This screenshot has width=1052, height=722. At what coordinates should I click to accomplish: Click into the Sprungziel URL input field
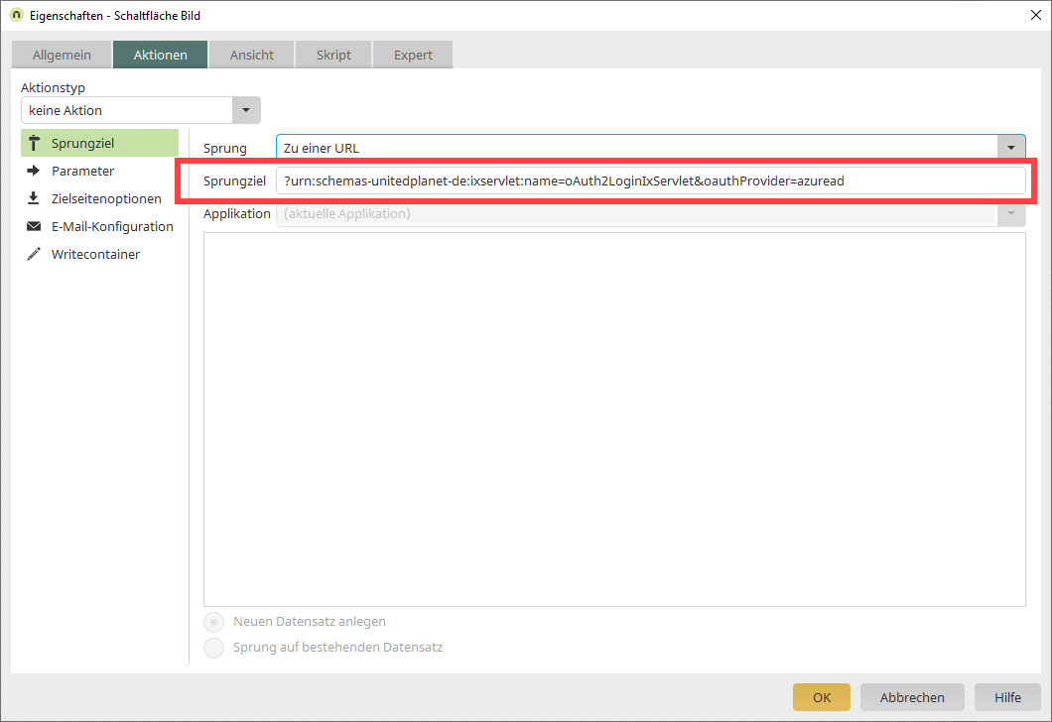(651, 181)
